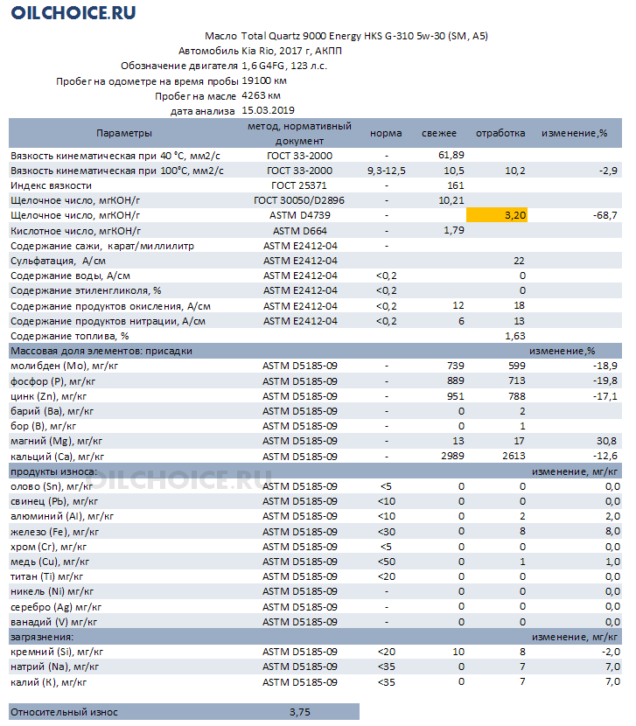Click the 'изменение,%' header in the top row
Image resolution: width=636 pixels, height=726 pixels.
575,133
